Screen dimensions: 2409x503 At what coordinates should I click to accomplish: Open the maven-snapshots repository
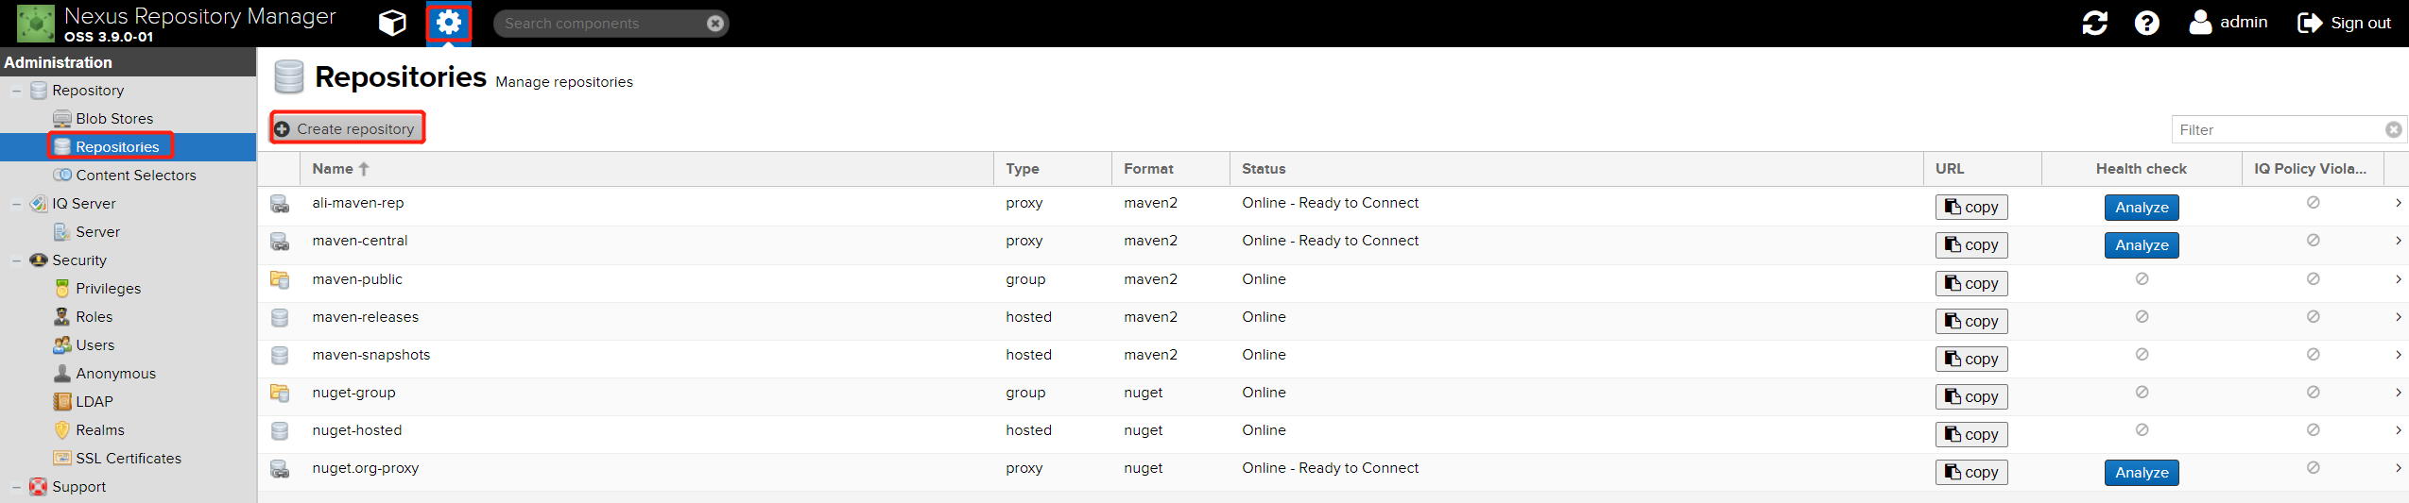(371, 355)
